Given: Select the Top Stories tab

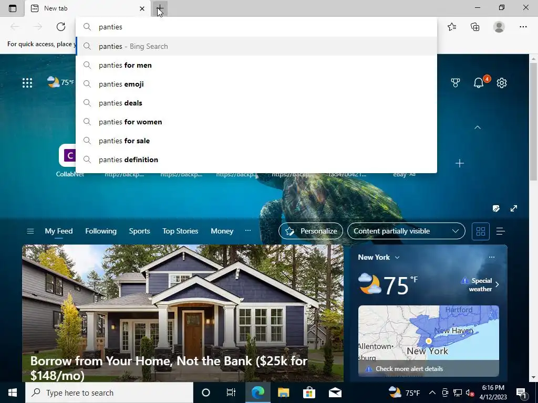Looking at the screenshot, I should pos(180,231).
